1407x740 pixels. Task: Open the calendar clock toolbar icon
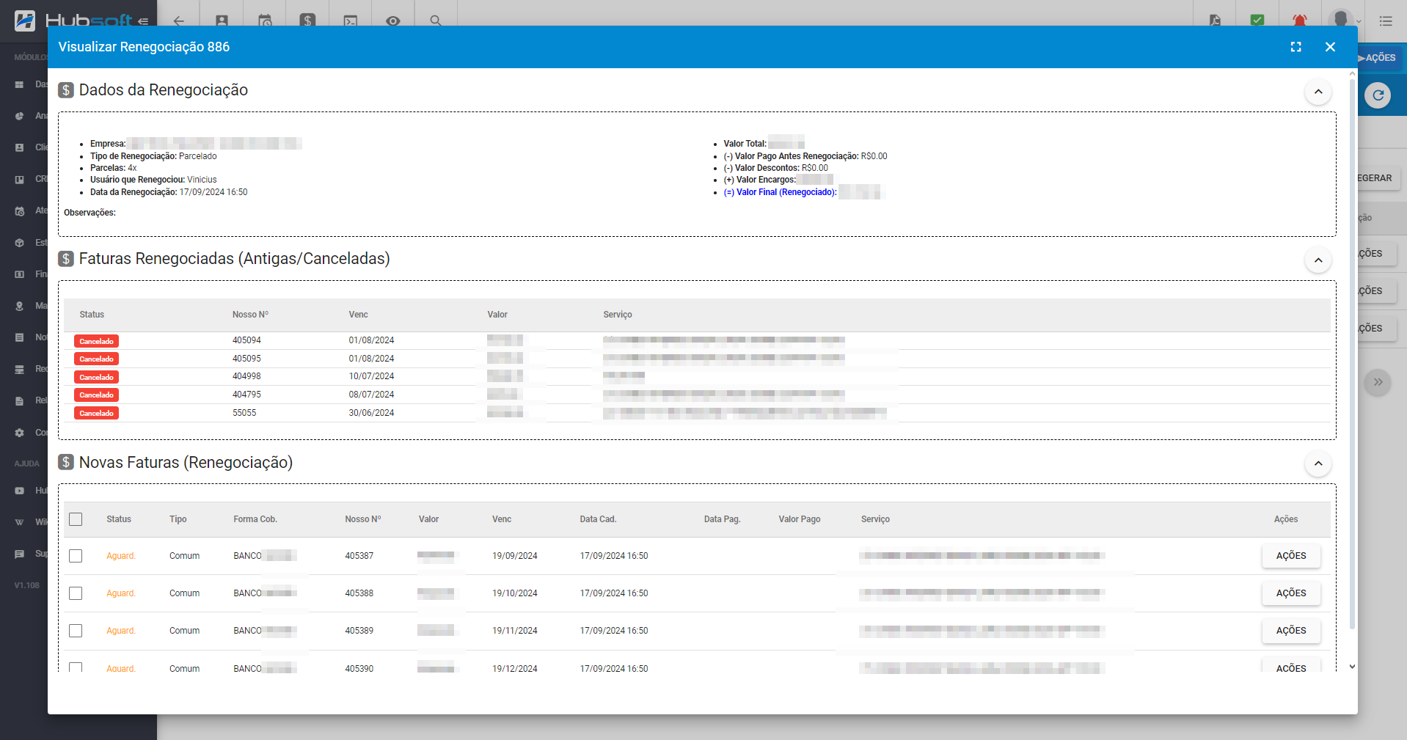[265, 21]
